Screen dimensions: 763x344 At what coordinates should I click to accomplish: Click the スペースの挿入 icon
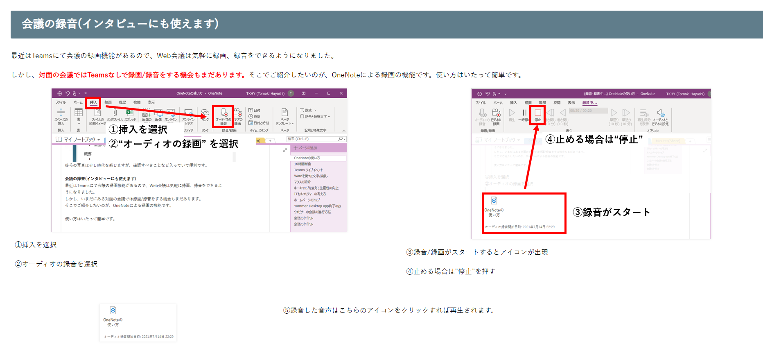(x=61, y=113)
